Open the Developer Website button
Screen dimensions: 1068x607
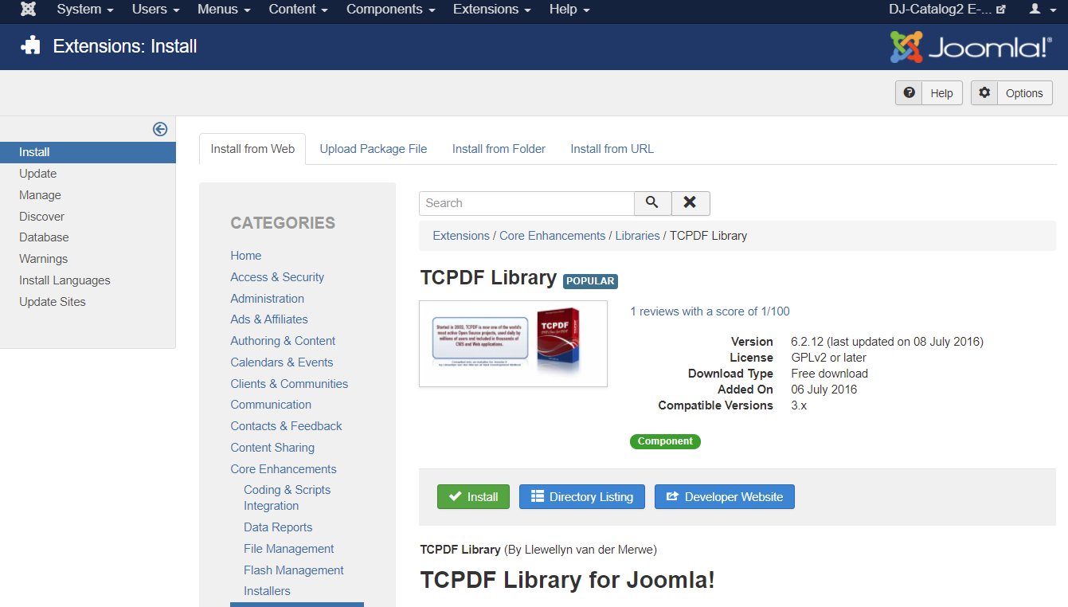(x=724, y=497)
